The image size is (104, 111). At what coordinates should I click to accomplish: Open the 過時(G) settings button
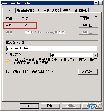pyautogui.click(x=88, y=72)
